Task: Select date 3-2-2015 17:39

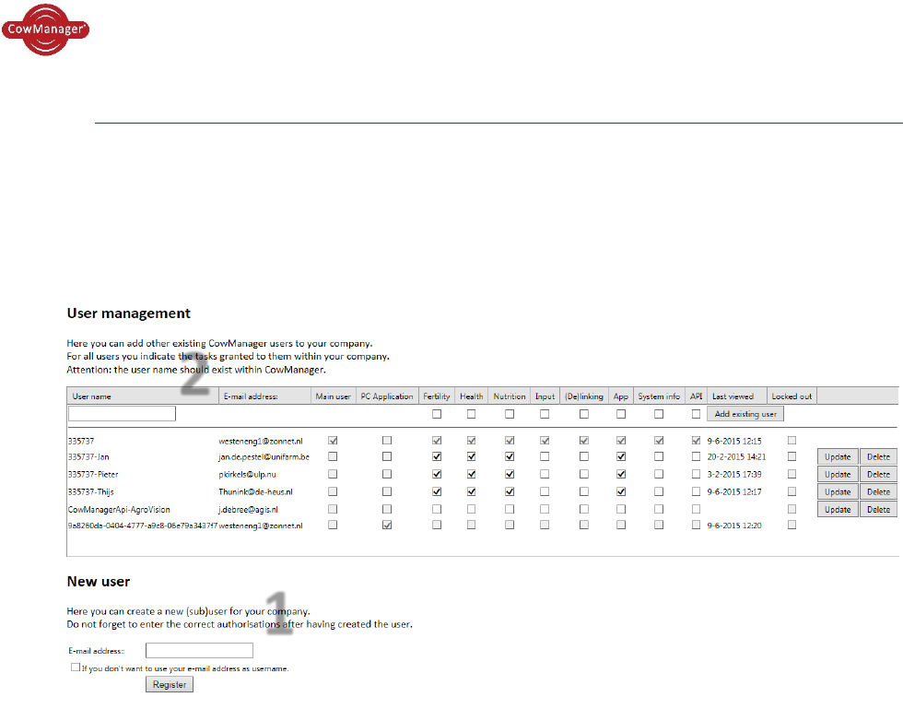Action: [x=734, y=475]
